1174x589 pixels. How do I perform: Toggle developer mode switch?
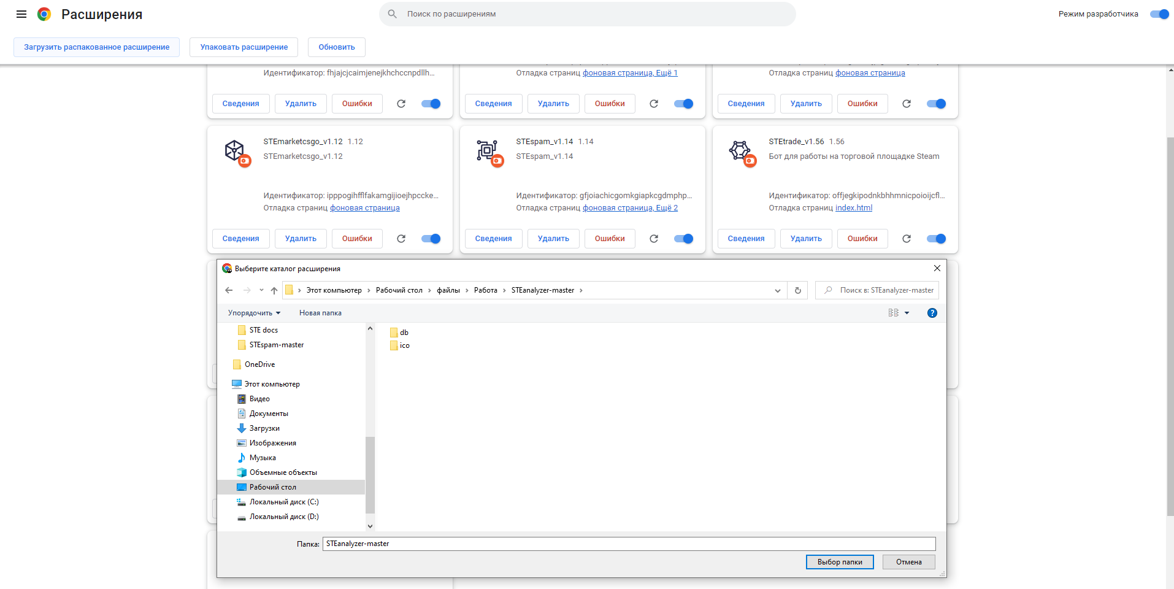click(1159, 14)
